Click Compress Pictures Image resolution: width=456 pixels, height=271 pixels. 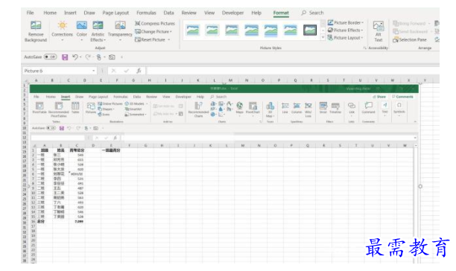pos(155,23)
